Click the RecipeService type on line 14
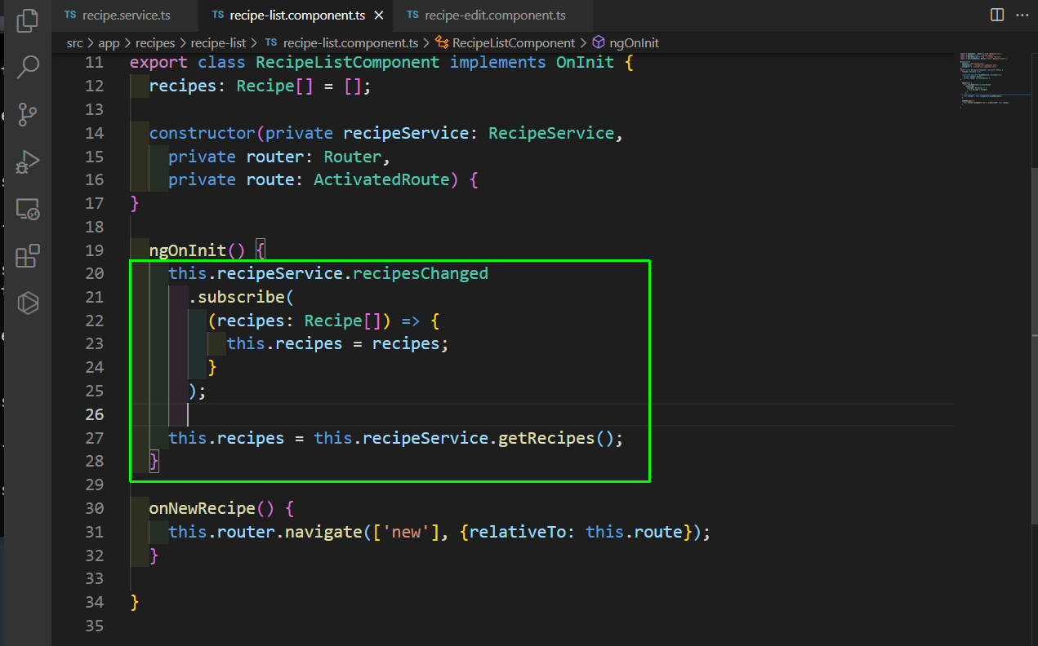The width and height of the screenshot is (1038, 646). coord(551,133)
